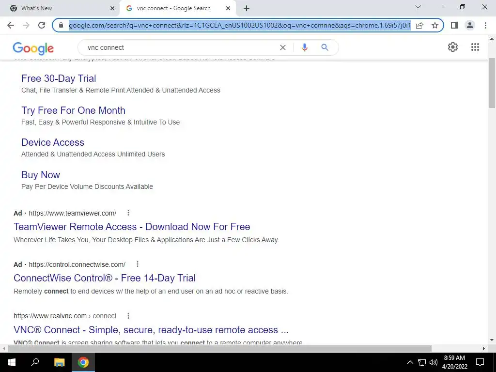
Task: Open Google quick settings gear
Action: pos(453,47)
